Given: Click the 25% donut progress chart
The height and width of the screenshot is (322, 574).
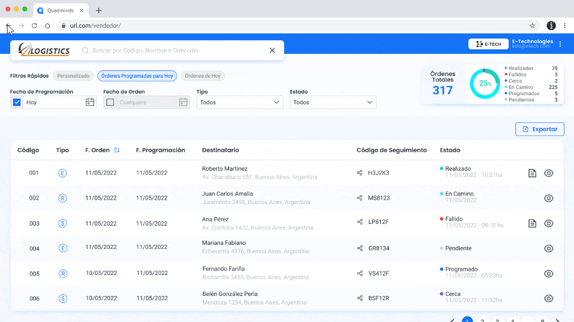Looking at the screenshot, I should tap(484, 83).
